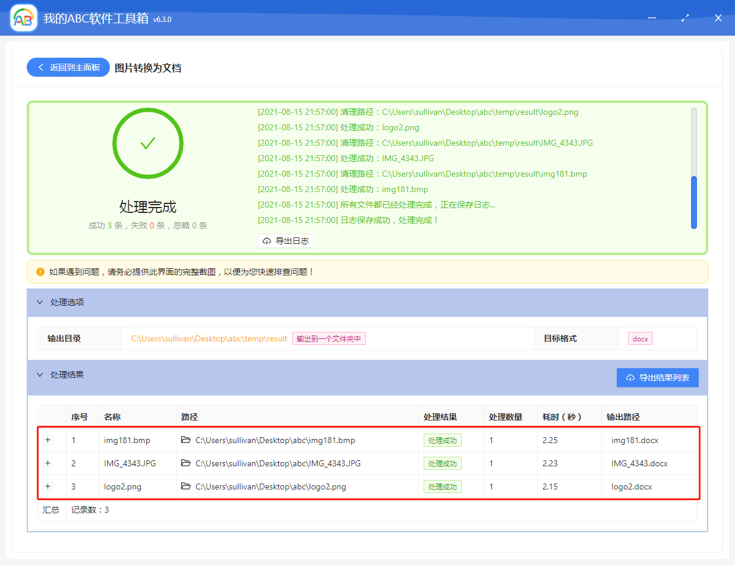Image resolution: width=735 pixels, height=565 pixels.
Task: Click folder icon beside IMG_4343.JPG path
Action: 186,463
